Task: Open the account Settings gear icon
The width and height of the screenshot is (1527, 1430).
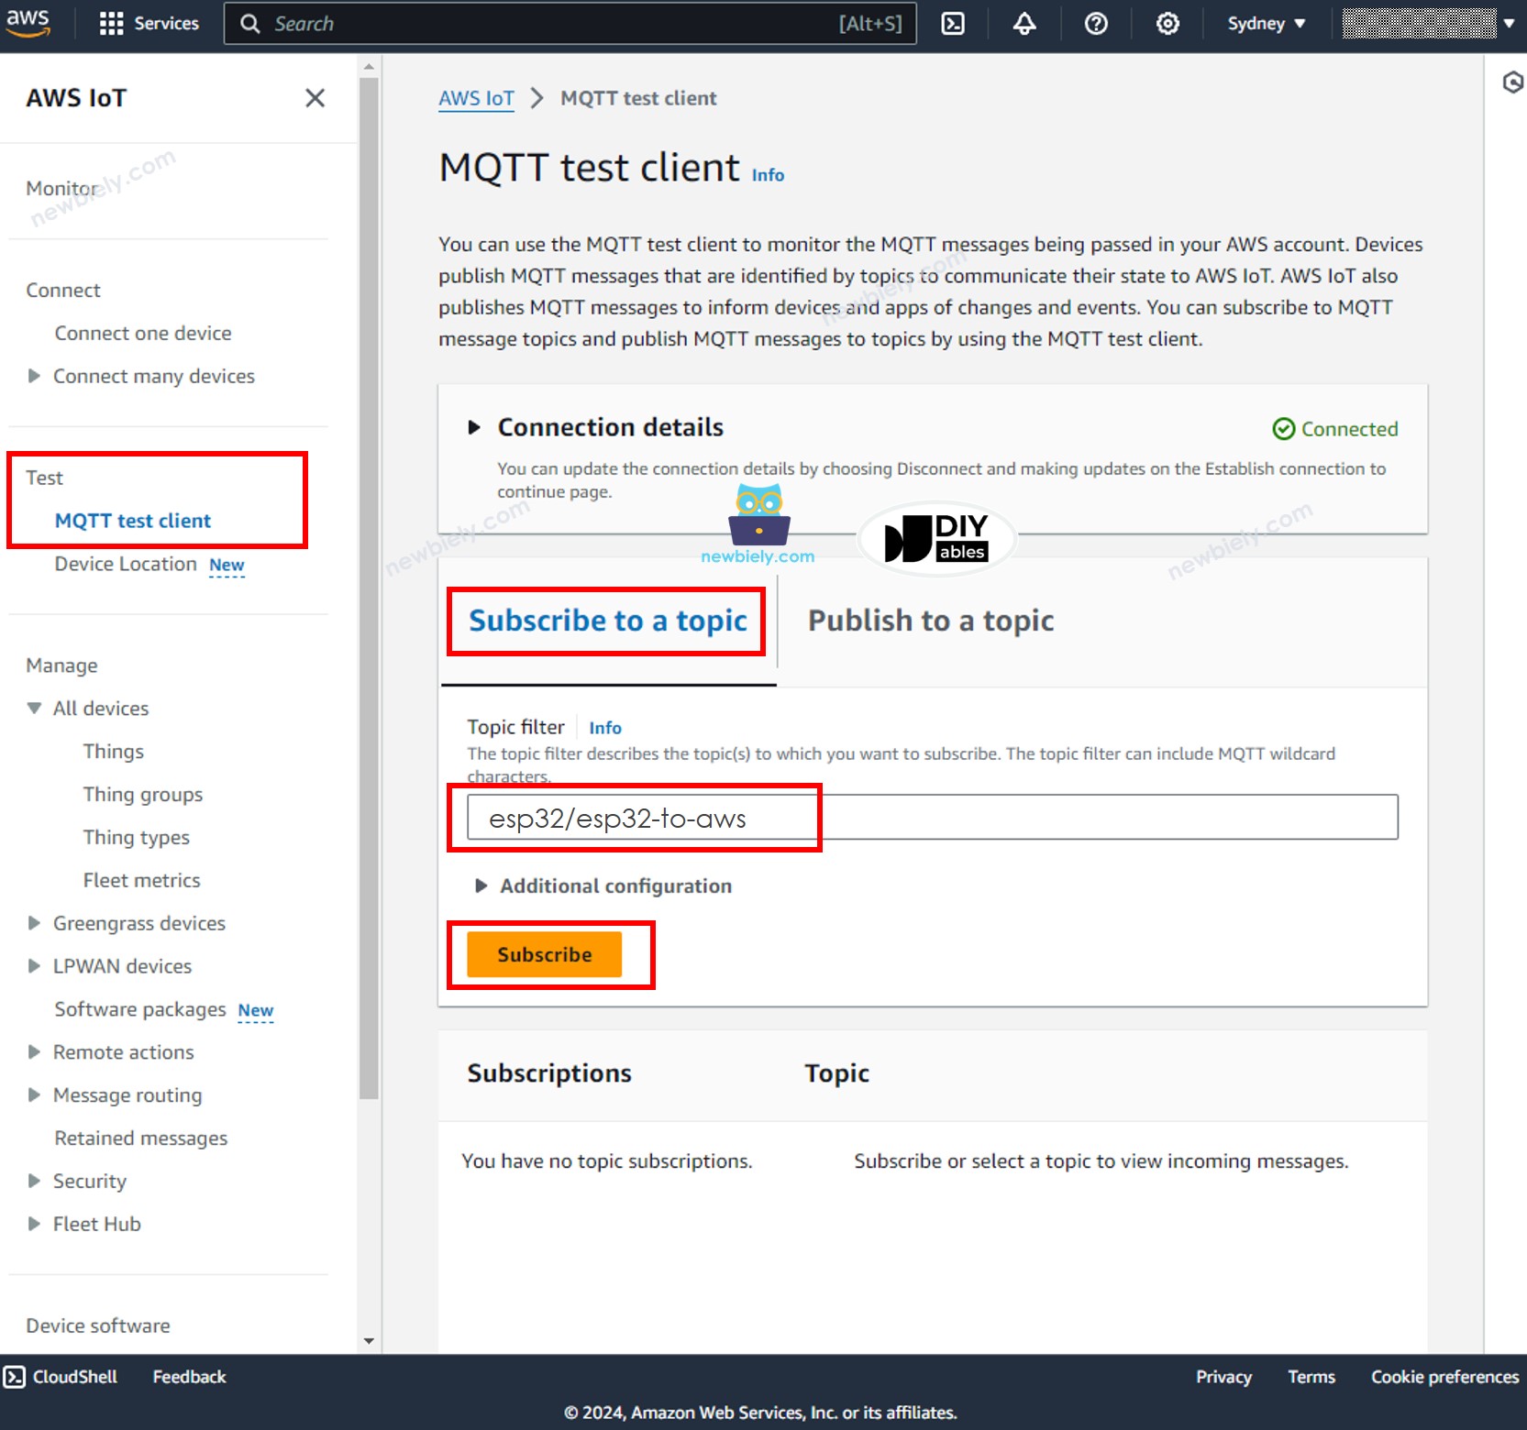Action: tap(1167, 23)
